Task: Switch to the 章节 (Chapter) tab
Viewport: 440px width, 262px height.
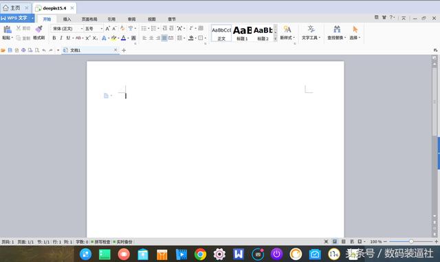Action: point(172,19)
